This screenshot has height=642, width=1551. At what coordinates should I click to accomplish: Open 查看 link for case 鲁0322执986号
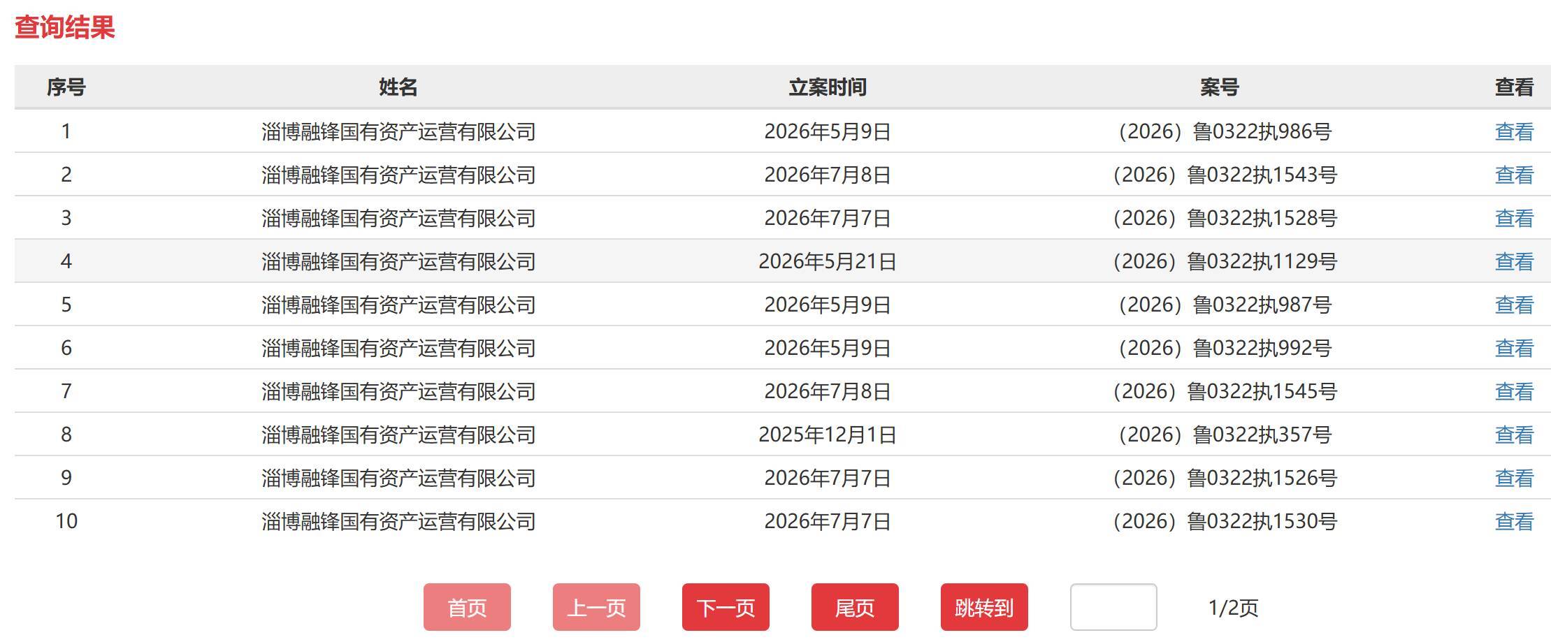(x=1514, y=131)
